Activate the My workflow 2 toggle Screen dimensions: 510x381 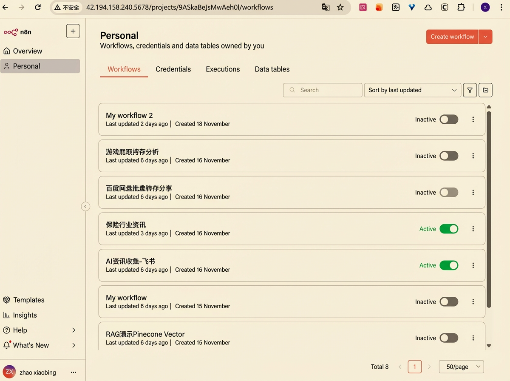449,119
